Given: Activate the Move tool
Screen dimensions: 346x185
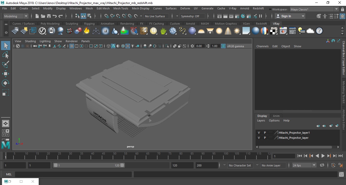Looking at the screenshot, I should (x=6, y=74).
